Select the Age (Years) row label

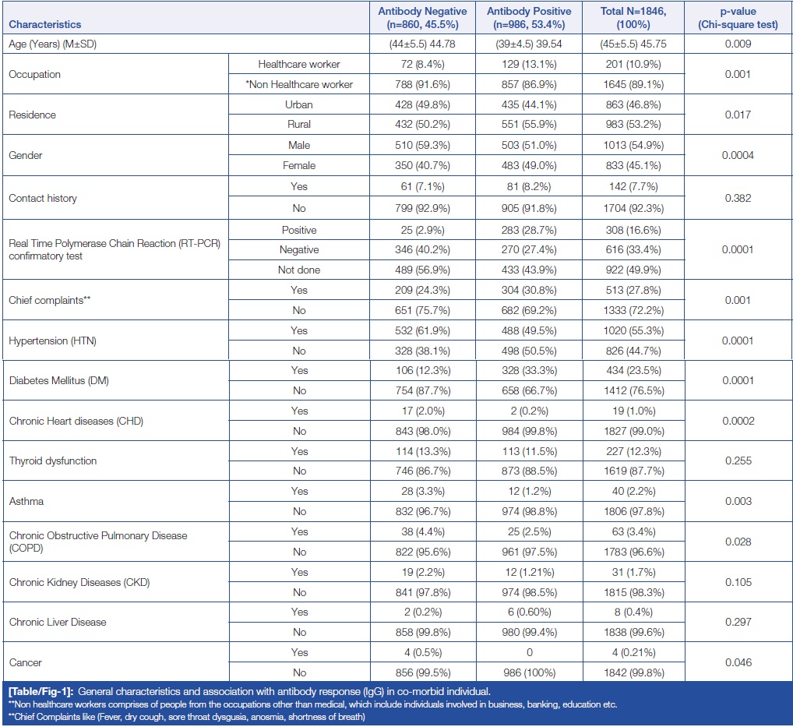[52, 44]
